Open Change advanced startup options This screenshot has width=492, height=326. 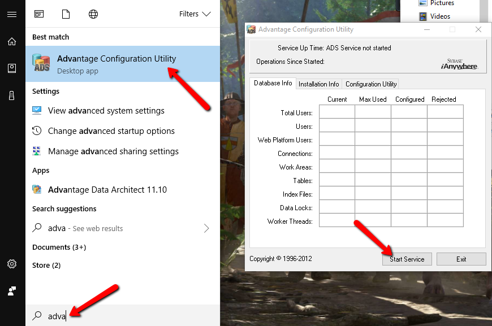(123, 131)
